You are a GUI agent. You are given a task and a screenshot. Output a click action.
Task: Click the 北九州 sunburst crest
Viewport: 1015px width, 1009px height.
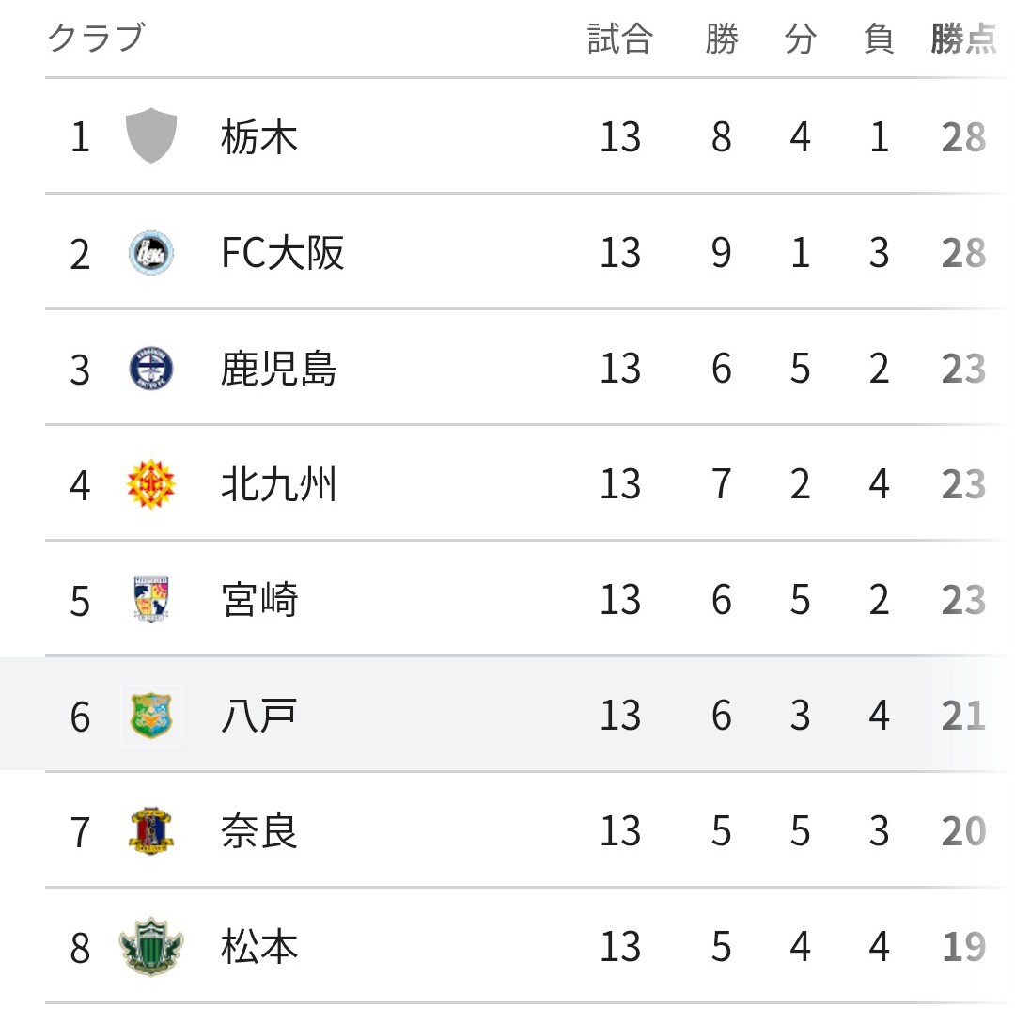click(x=150, y=483)
